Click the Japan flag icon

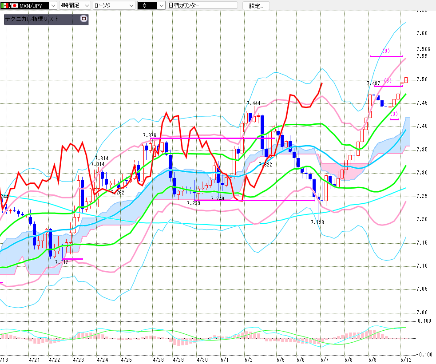15,6
